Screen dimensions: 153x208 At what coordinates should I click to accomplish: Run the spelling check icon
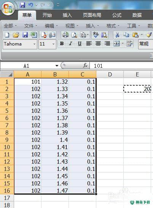[95, 35]
